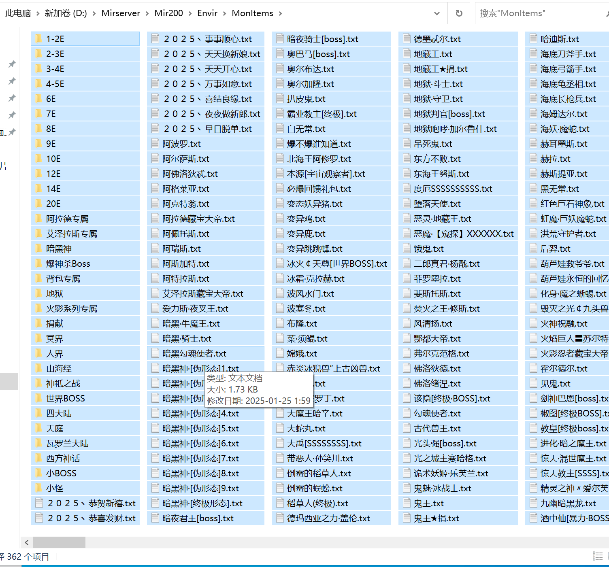Screen dimensions: 609x567
Task: Click the horizontal scrollbar thumb
Action: coord(59,542)
